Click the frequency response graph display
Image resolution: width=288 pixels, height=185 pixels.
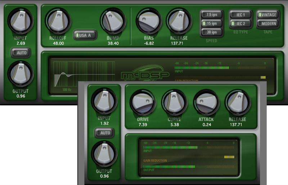[84, 74]
